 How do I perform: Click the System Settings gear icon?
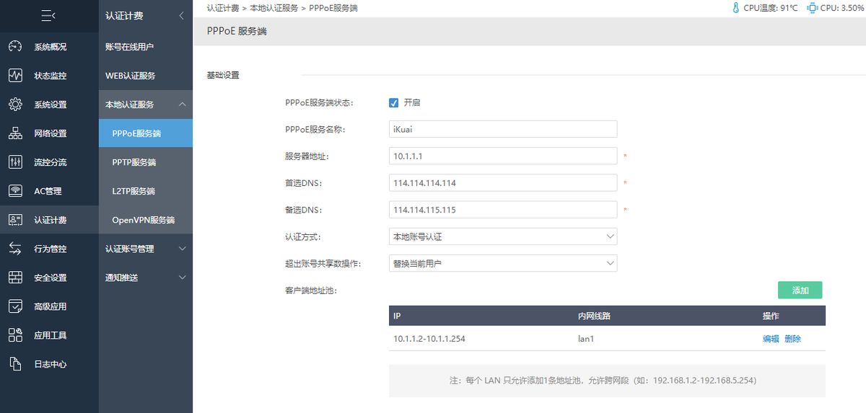[15, 105]
